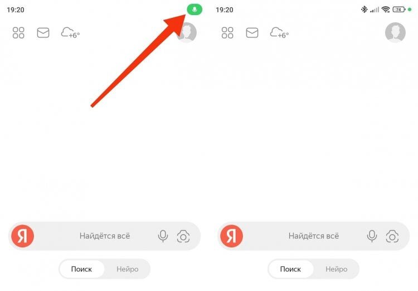Open weather +6° widget on left screen

click(70, 32)
